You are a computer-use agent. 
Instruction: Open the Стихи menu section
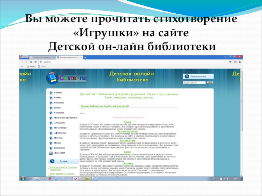[57, 98]
